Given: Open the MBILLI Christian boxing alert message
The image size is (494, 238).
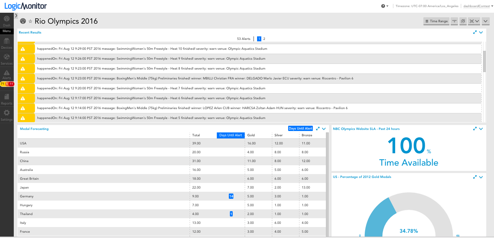Looking at the screenshot, I should (x=195, y=78).
